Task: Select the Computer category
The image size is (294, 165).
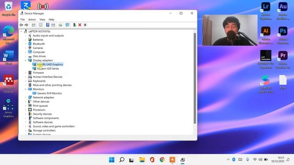Action: coord(39,52)
